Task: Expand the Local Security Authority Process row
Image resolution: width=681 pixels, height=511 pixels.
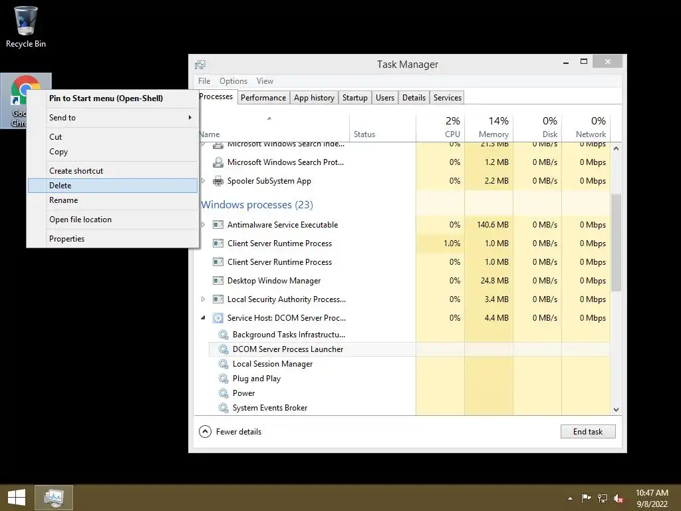Action: click(x=203, y=299)
